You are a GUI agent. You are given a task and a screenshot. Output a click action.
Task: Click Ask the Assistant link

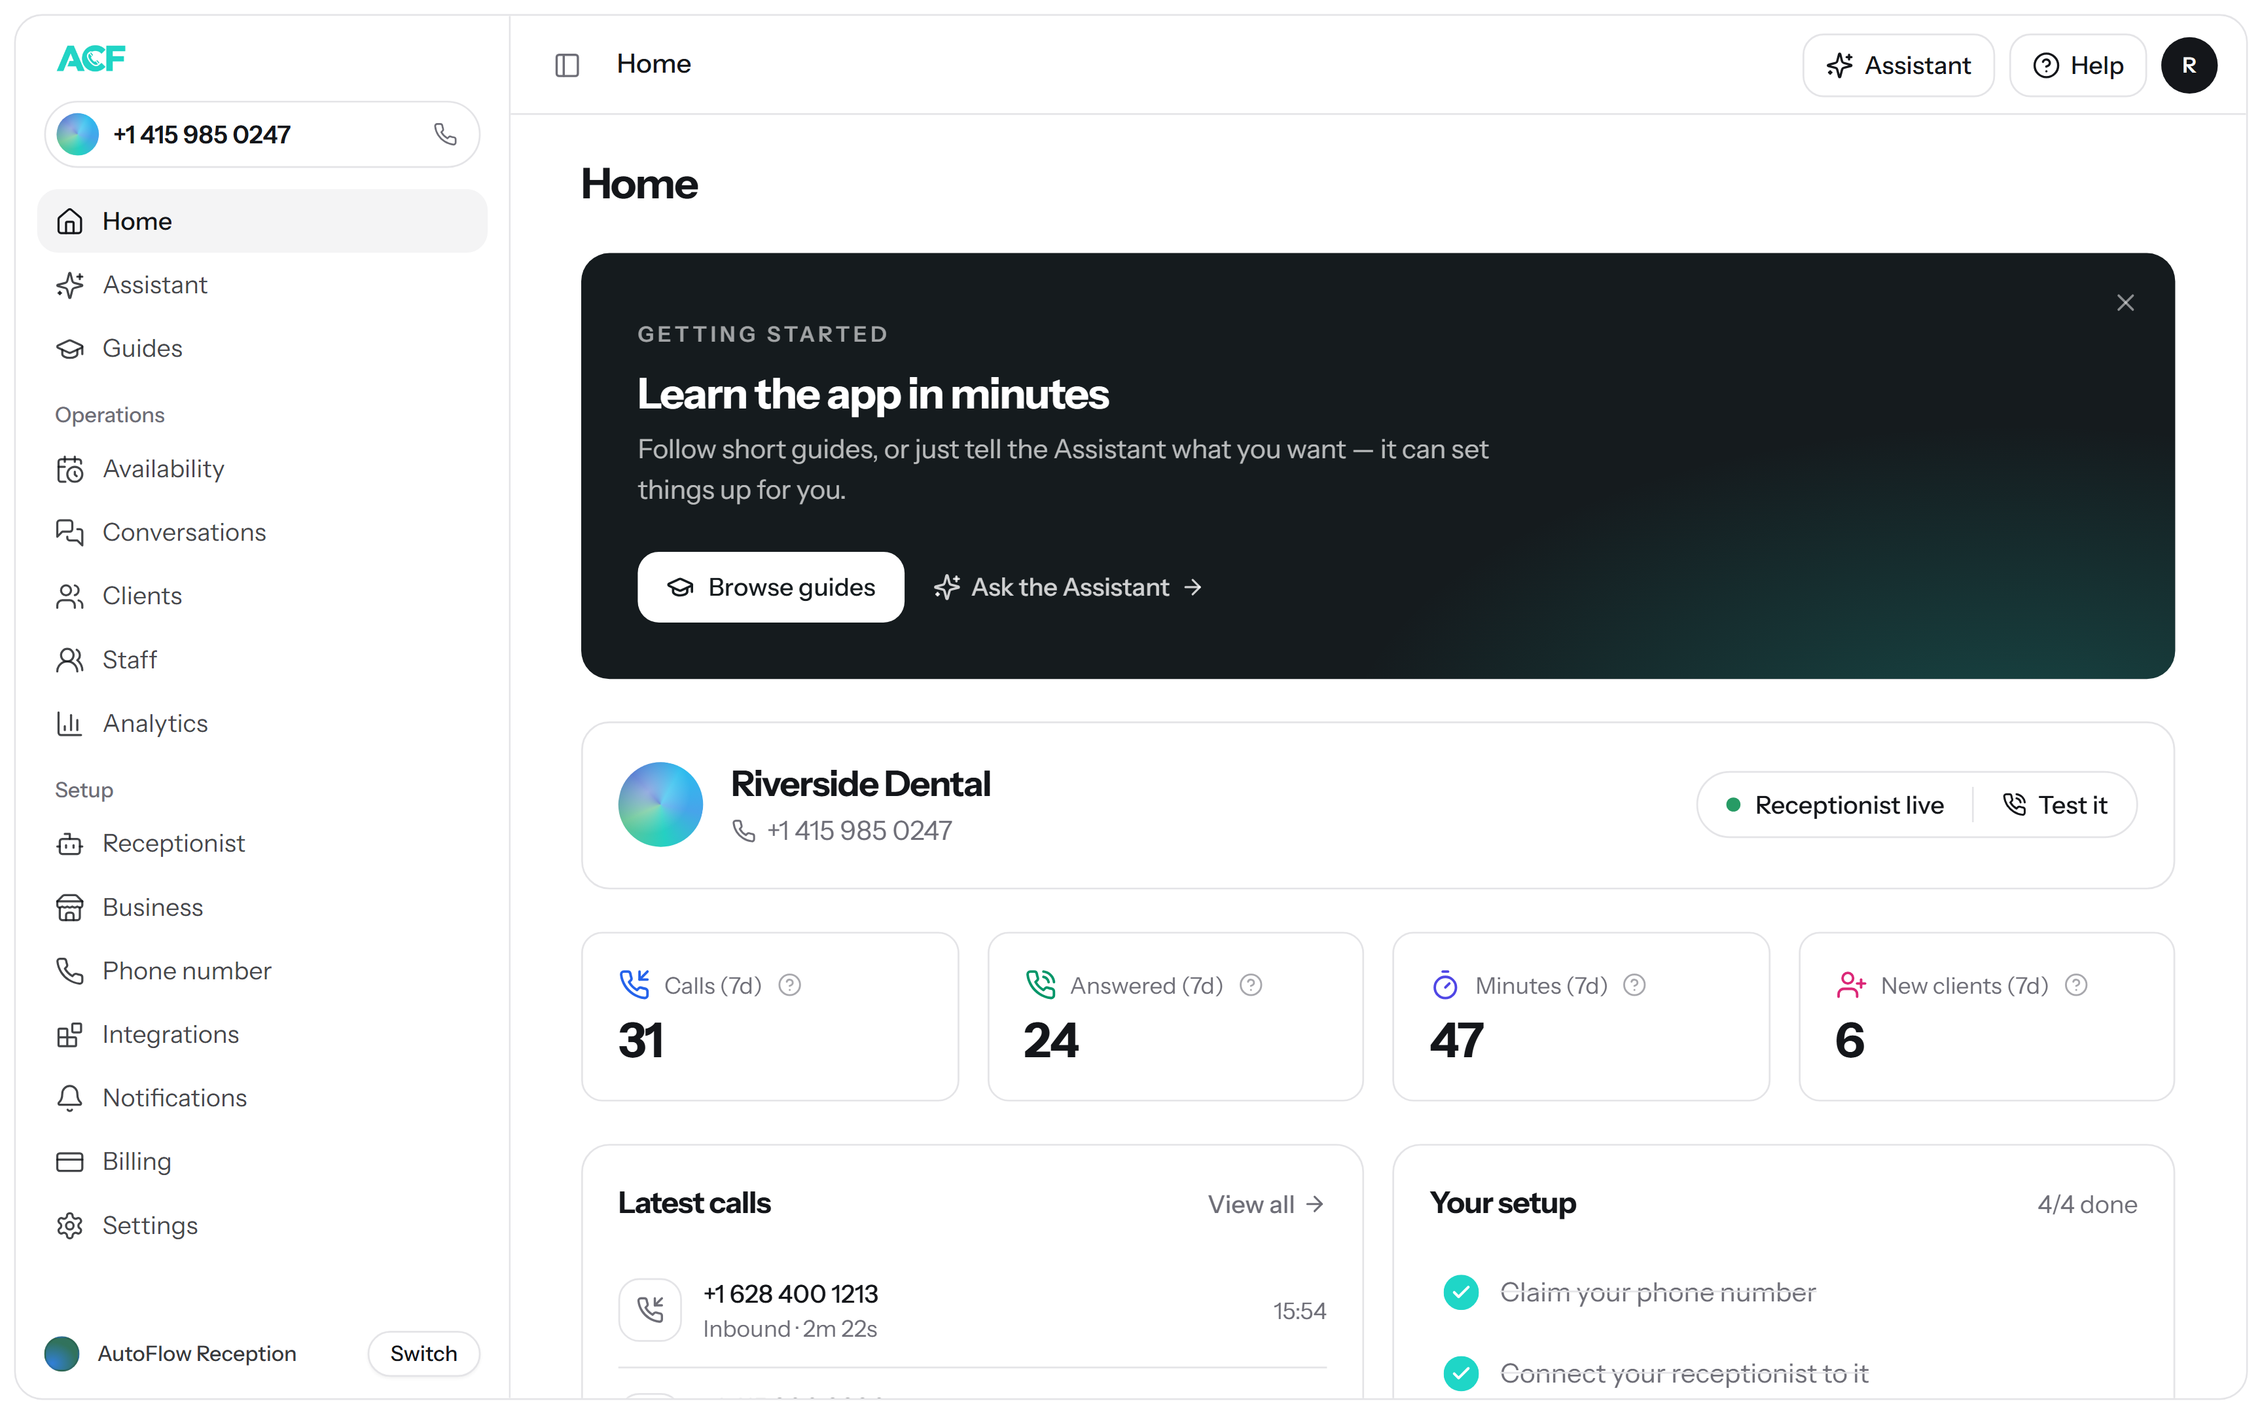[1068, 587]
